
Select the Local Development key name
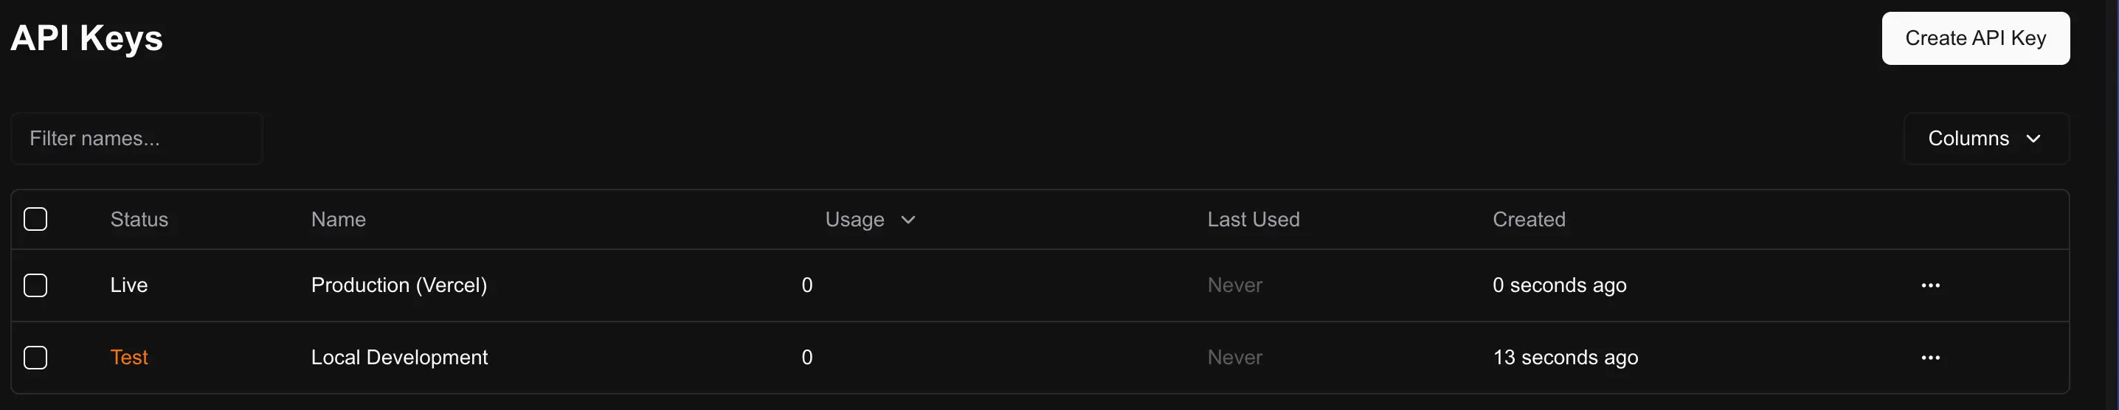pos(399,358)
